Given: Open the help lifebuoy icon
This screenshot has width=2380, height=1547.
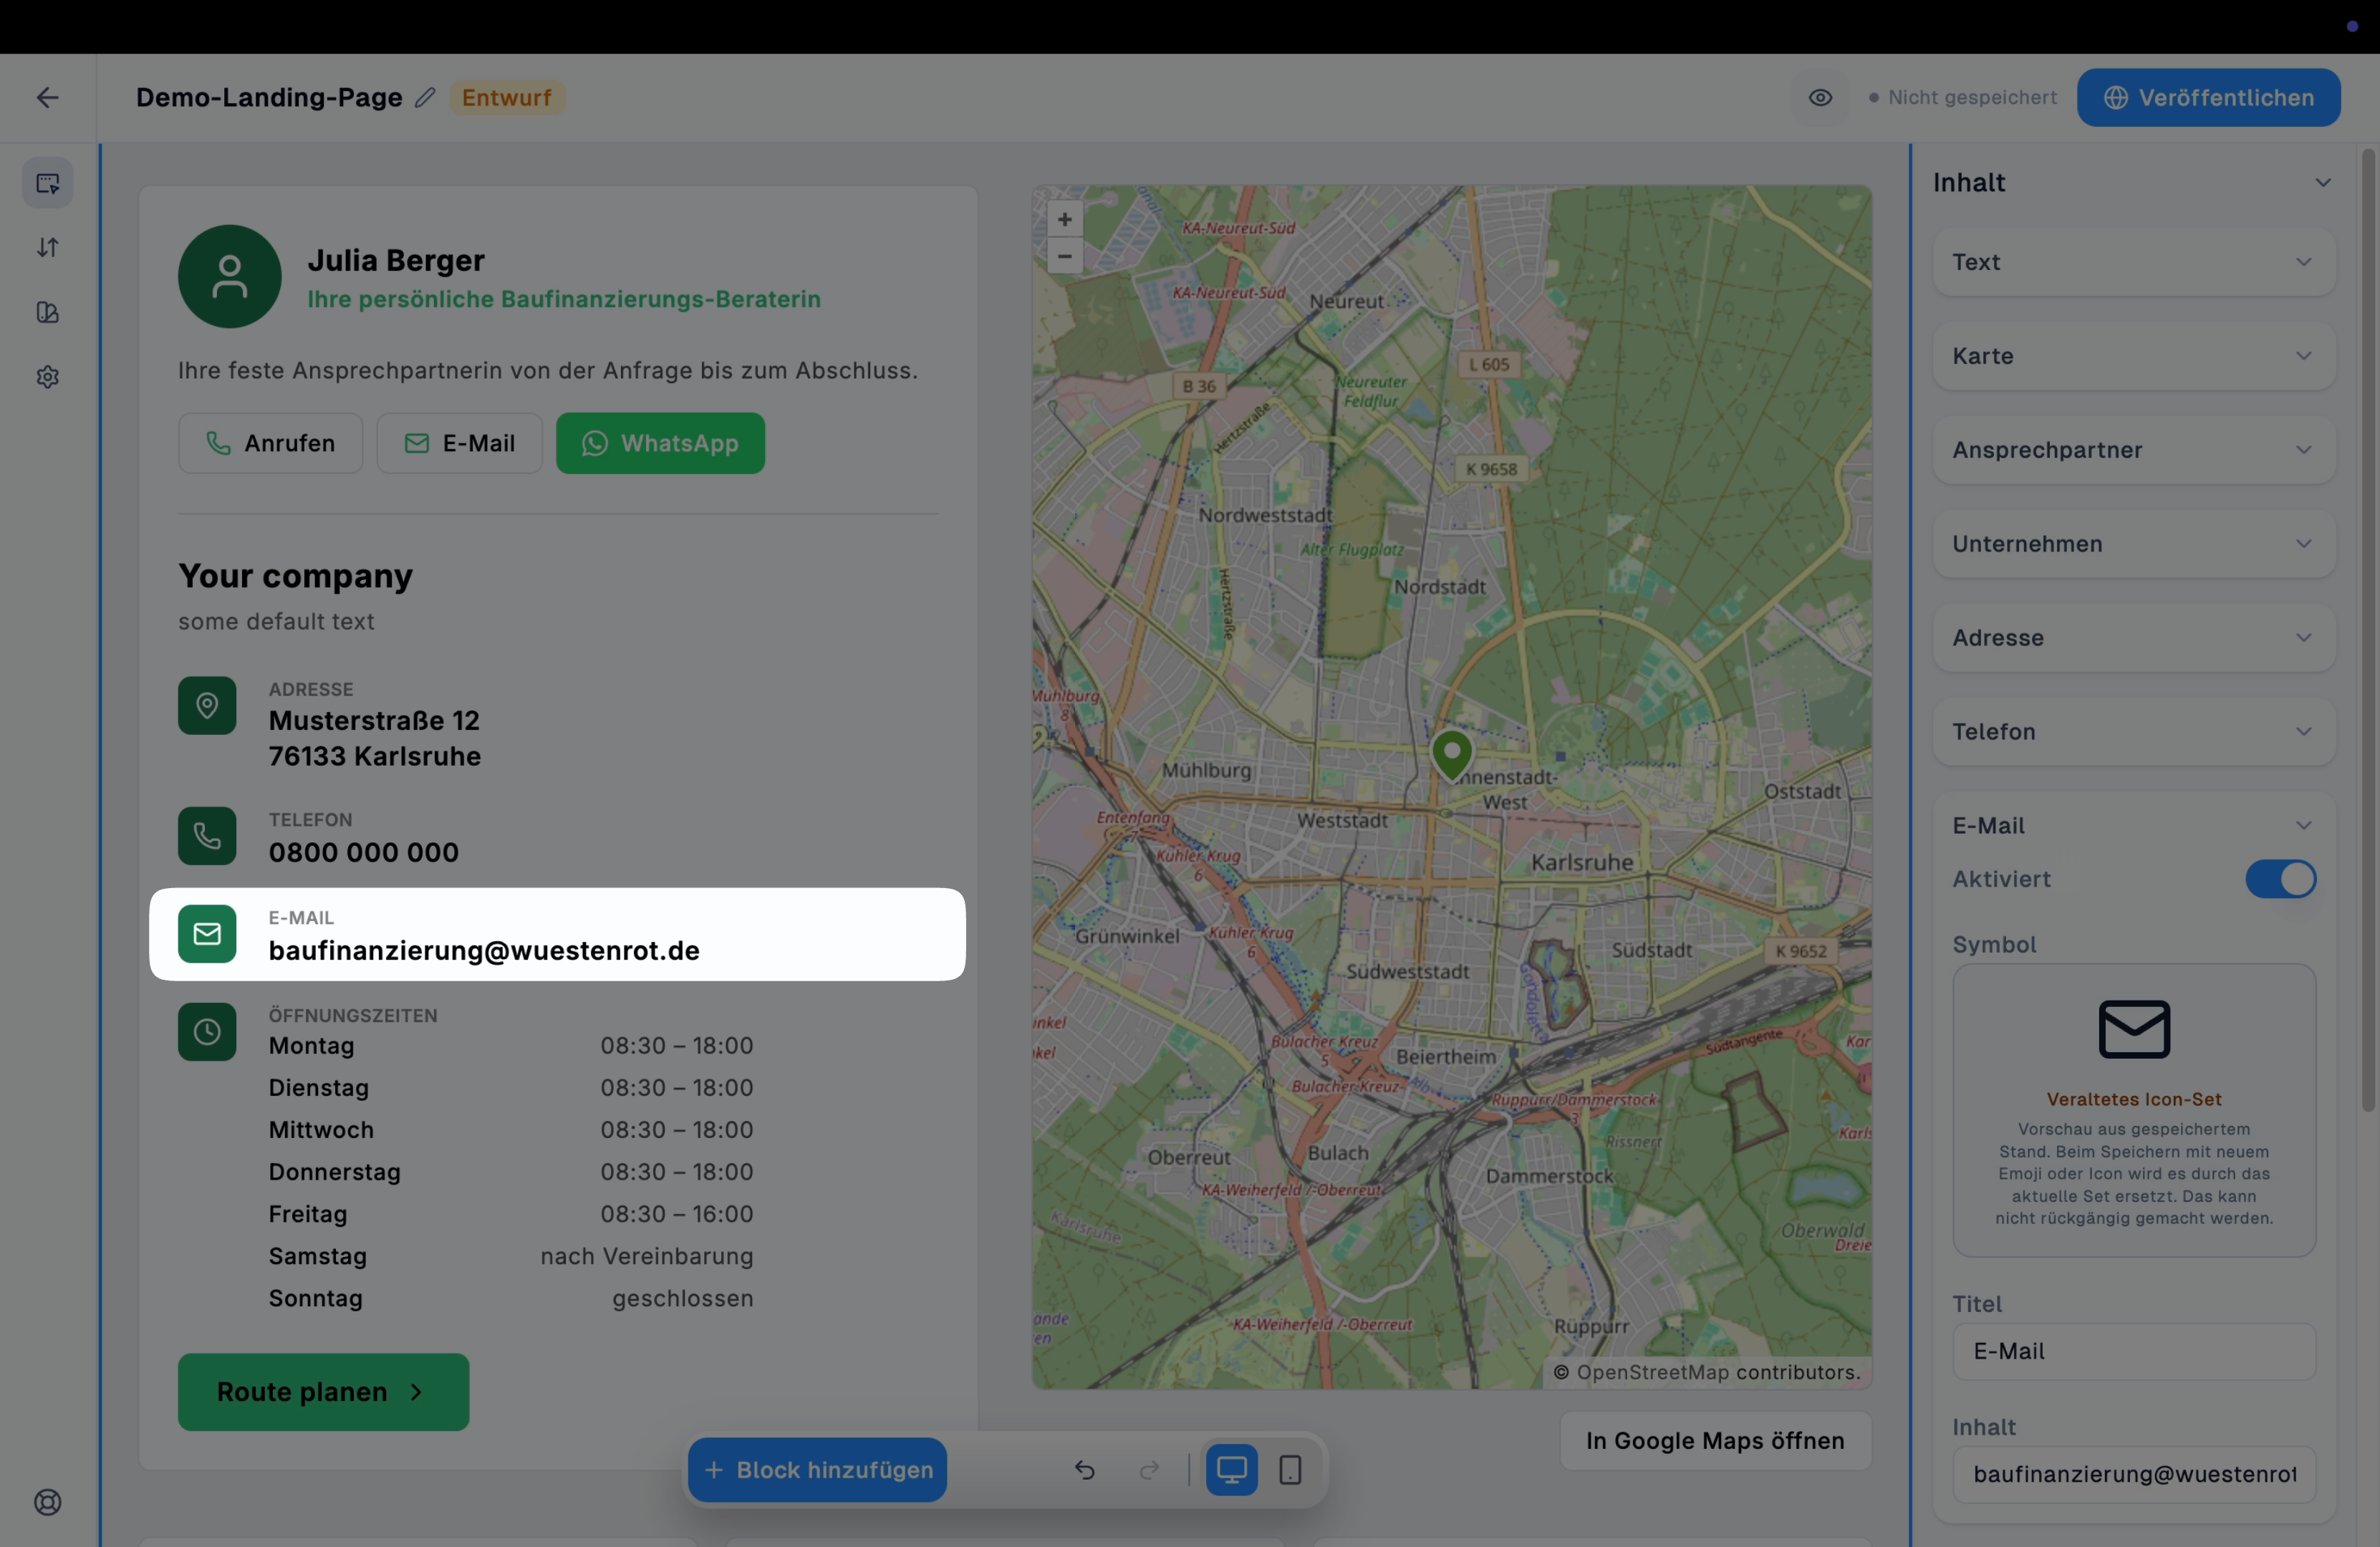Looking at the screenshot, I should (48, 1502).
